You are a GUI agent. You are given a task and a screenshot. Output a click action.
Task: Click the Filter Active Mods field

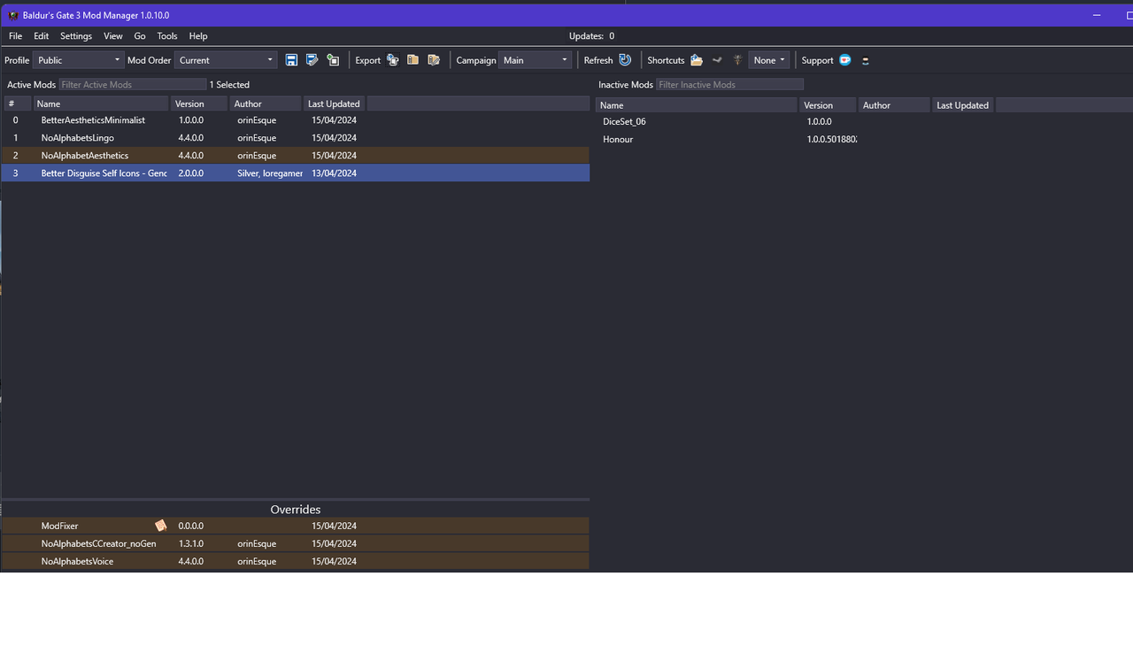click(x=133, y=84)
